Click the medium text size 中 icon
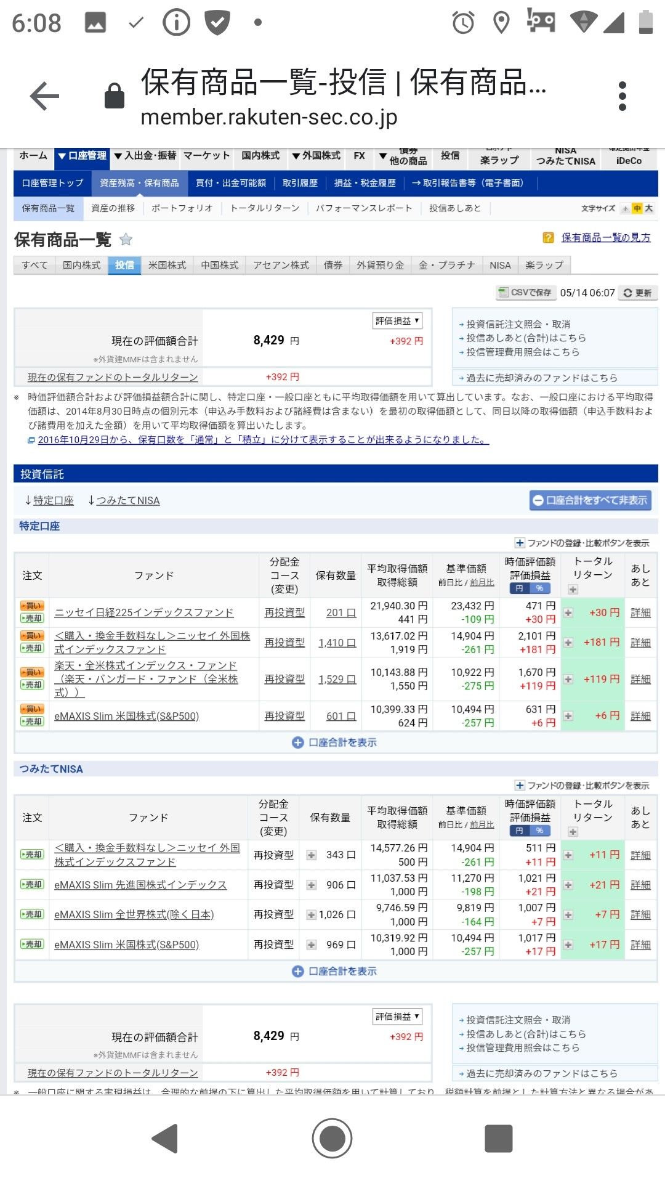 point(637,208)
